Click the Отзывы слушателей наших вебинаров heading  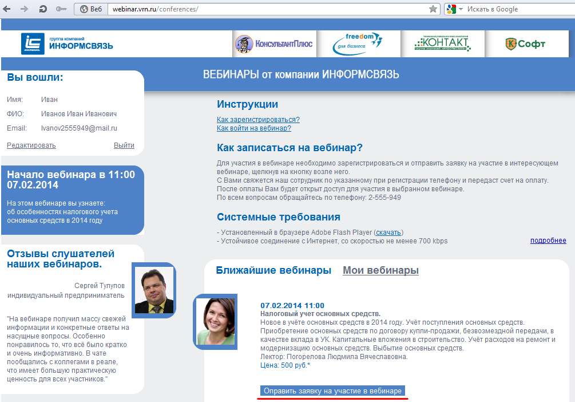pos(61,259)
